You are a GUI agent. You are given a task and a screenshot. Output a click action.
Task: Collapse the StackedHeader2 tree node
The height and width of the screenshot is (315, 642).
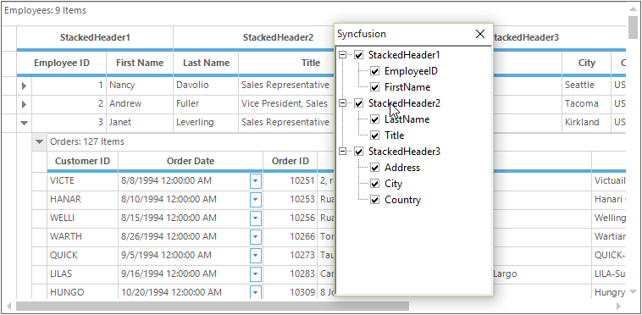tap(343, 103)
